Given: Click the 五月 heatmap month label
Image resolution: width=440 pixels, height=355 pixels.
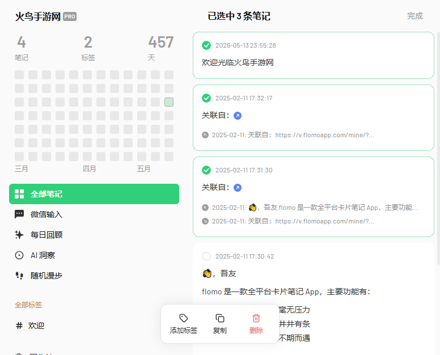Looking at the screenshot, I should click(143, 168).
